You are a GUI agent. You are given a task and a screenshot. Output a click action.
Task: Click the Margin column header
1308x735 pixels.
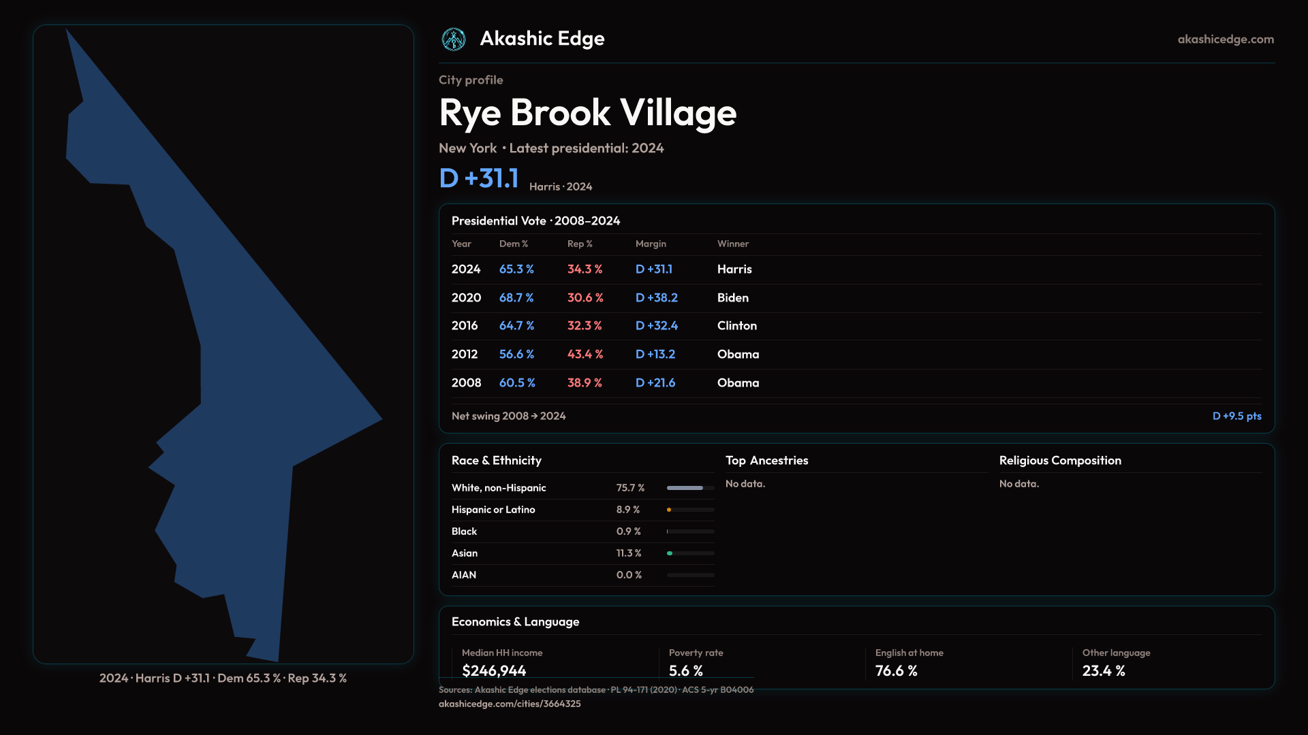pos(650,244)
